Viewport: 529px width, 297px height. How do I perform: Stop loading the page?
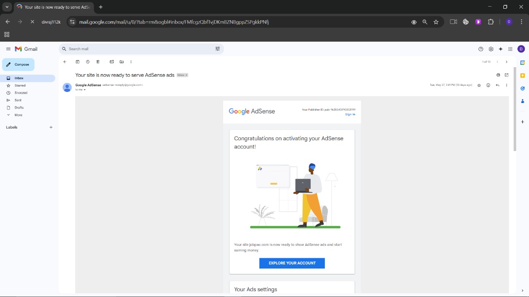tap(32, 22)
